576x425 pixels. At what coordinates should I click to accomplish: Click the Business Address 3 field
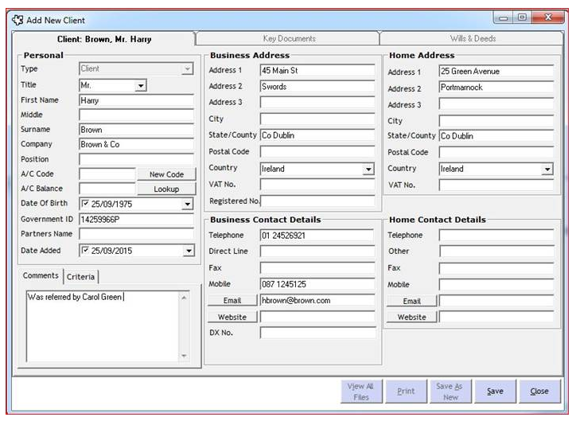[x=317, y=103]
